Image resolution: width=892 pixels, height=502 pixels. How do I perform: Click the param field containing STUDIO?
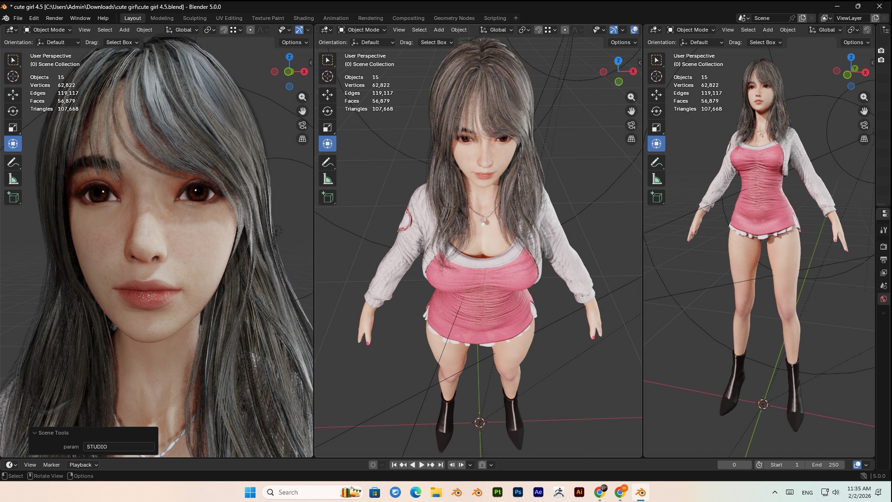tap(119, 447)
